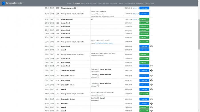This screenshot has width=200, height=112.
Task: Download free covering with 731 blocks
Action: coord(144,34)
